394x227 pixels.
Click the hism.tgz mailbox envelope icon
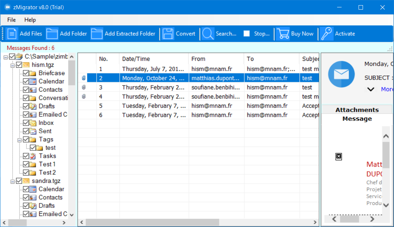pos(26,65)
